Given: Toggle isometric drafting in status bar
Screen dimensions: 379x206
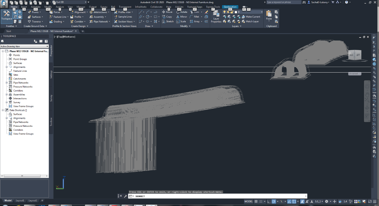Looking at the screenshot, I should 282,201.
